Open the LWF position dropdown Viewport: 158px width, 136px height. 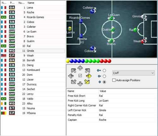[x=133, y=73]
